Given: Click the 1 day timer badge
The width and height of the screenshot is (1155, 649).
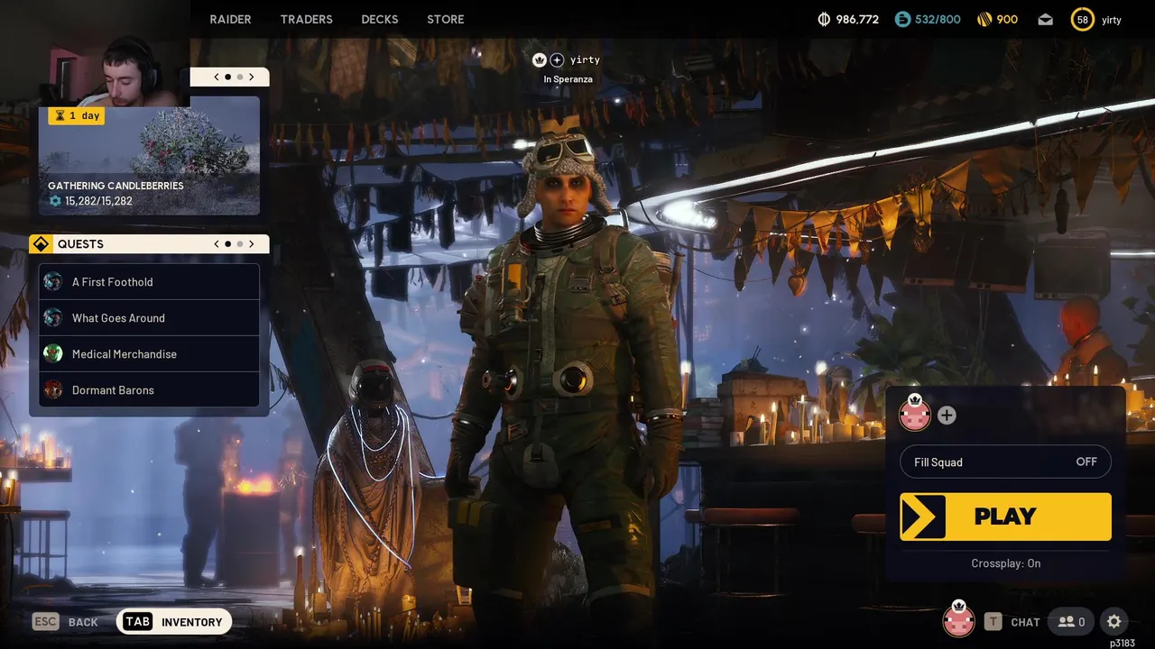Looking at the screenshot, I should tap(76, 115).
